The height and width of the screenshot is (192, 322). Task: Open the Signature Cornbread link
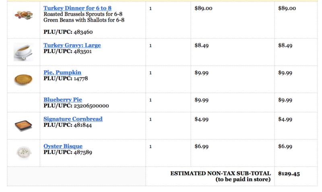pyautogui.click(x=73, y=119)
